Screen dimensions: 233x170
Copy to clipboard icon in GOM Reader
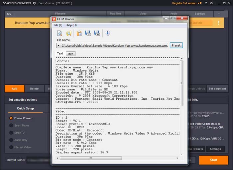coord(79,33)
